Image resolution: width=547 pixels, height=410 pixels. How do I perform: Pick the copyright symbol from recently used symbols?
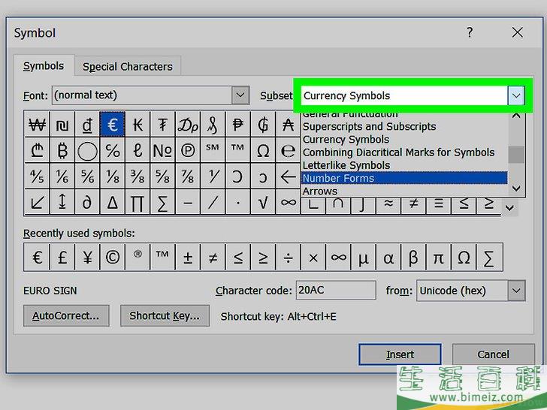[113, 258]
